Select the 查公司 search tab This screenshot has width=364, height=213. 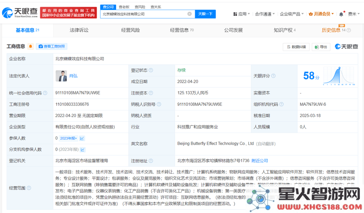pos(108,7)
